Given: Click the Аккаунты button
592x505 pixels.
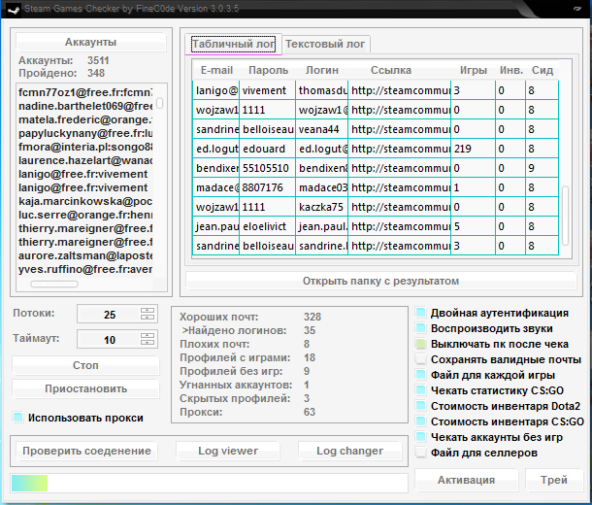Looking at the screenshot, I should [x=90, y=42].
